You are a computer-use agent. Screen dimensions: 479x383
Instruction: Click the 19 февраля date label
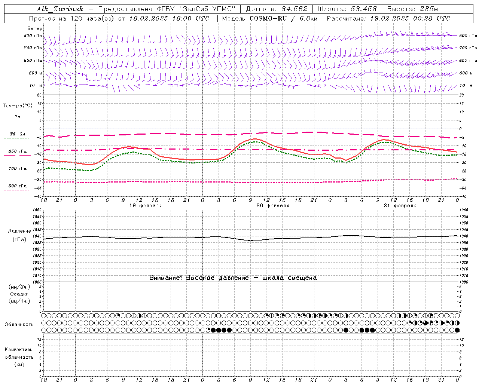tap(146, 206)
